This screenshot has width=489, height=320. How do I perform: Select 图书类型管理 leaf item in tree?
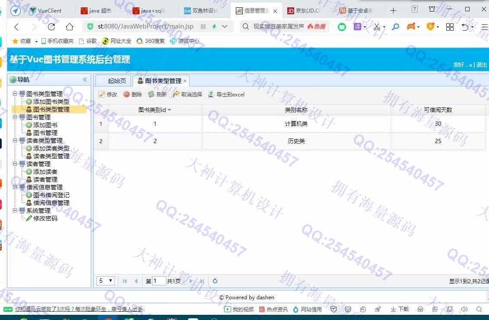[51, 109]
